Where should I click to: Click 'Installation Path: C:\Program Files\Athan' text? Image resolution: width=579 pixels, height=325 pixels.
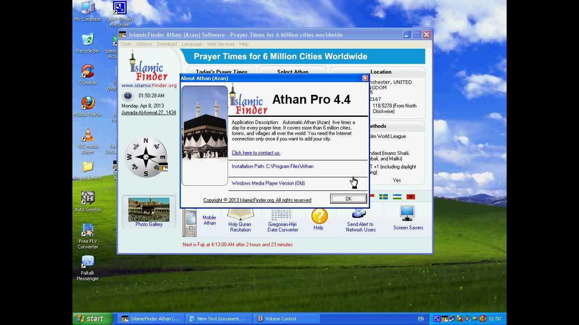272,167
